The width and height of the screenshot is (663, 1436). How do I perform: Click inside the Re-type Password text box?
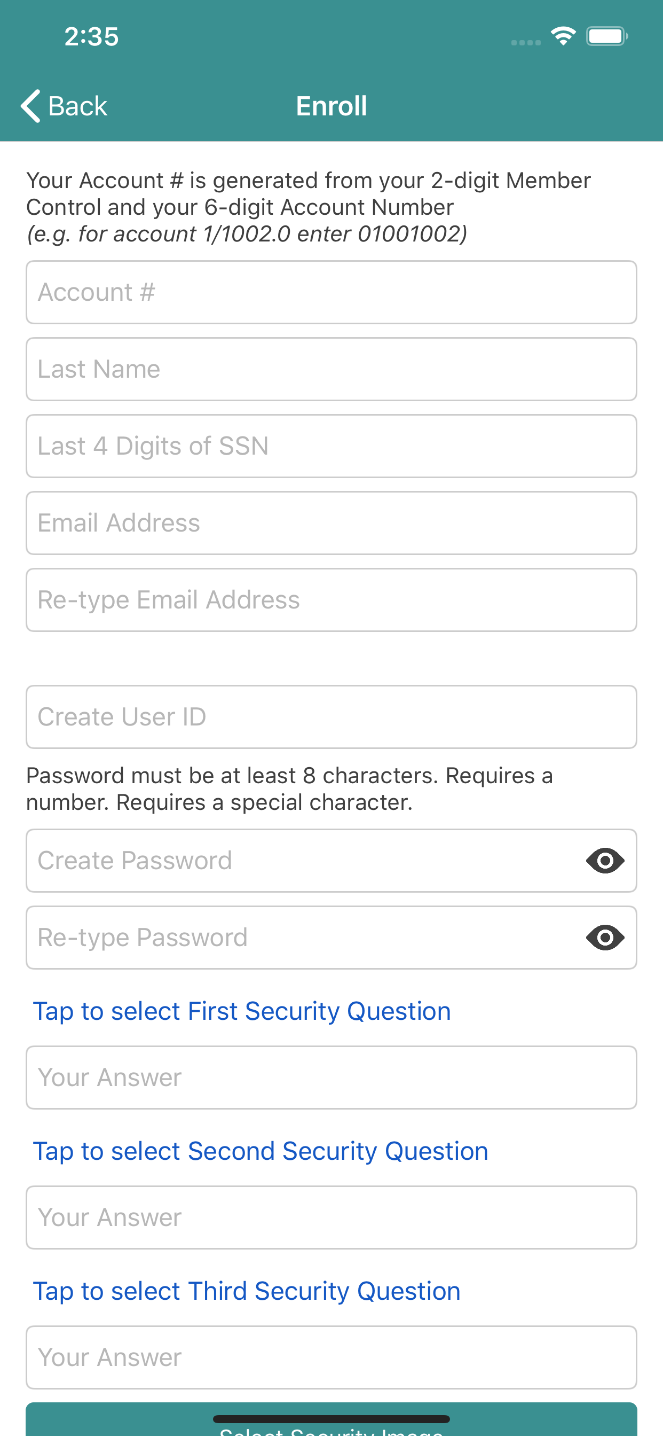pyautogui.click(x=304, y=938)
